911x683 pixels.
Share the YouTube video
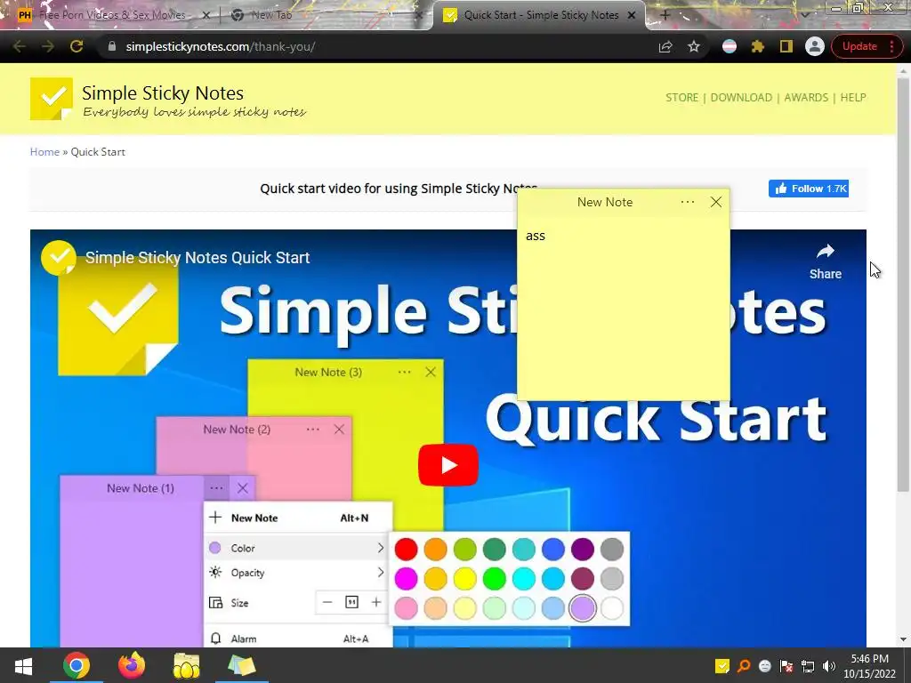pyautogui.click(x=825, y=261)
